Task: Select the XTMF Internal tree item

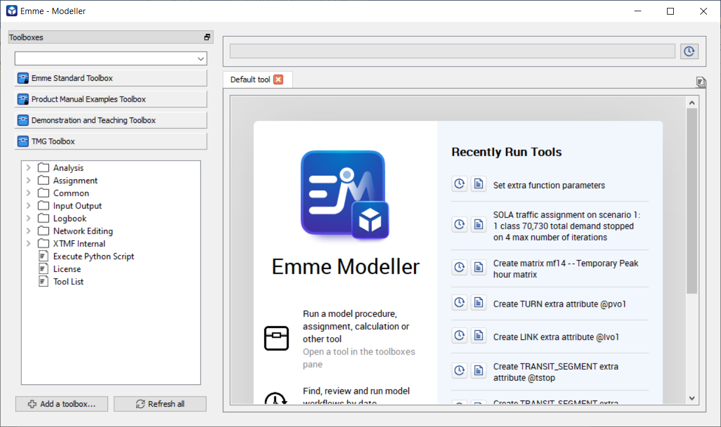Action: tap(79, 243)
